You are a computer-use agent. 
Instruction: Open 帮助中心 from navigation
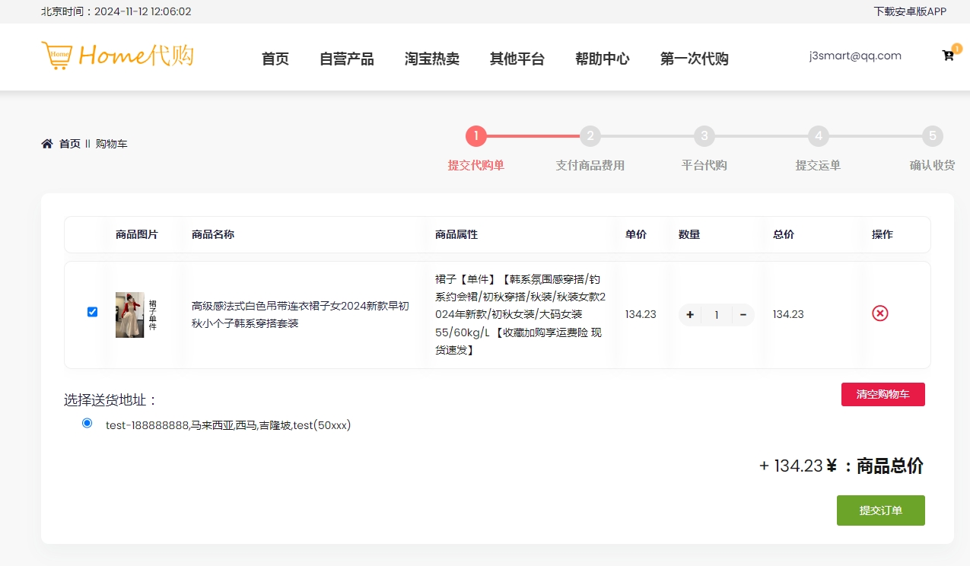click(602, 59)
